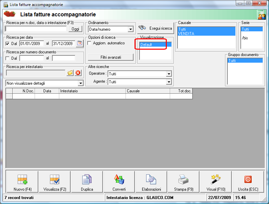Open Filtri avanzati advanced filters

point(111,57)
